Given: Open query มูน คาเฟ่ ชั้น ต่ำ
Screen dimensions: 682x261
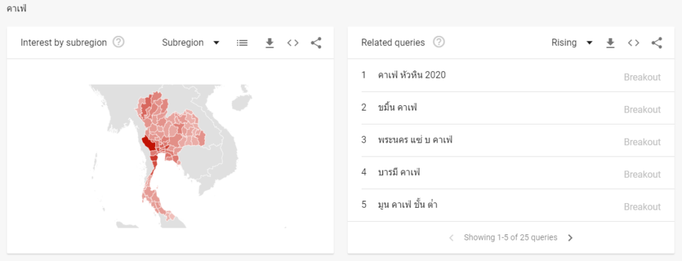Looking at the screenshot, I should point(511,205).
